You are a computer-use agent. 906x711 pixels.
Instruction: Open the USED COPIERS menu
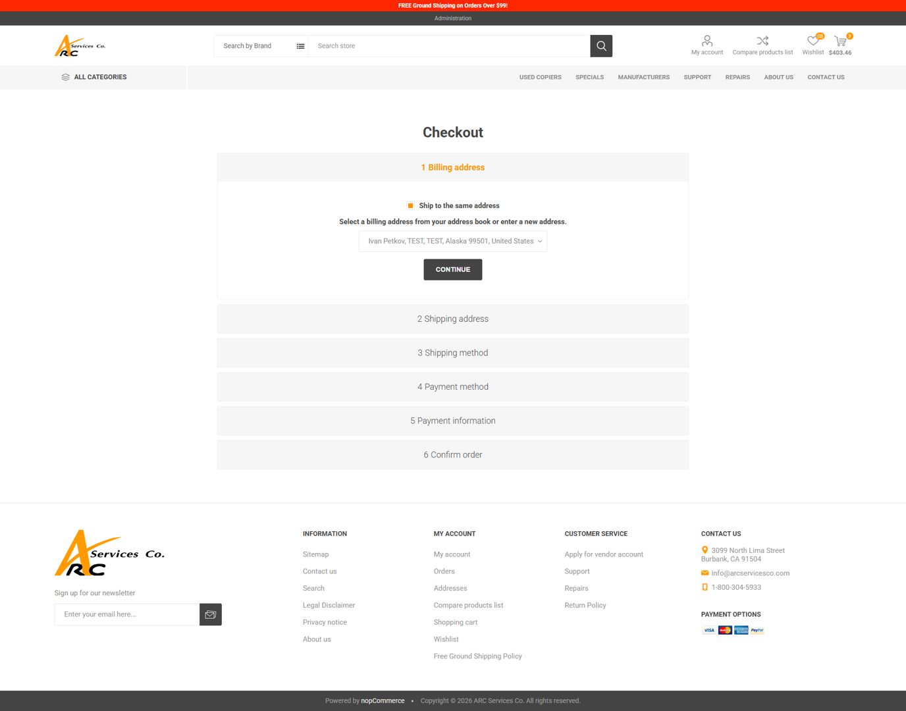tap(540, 77)
